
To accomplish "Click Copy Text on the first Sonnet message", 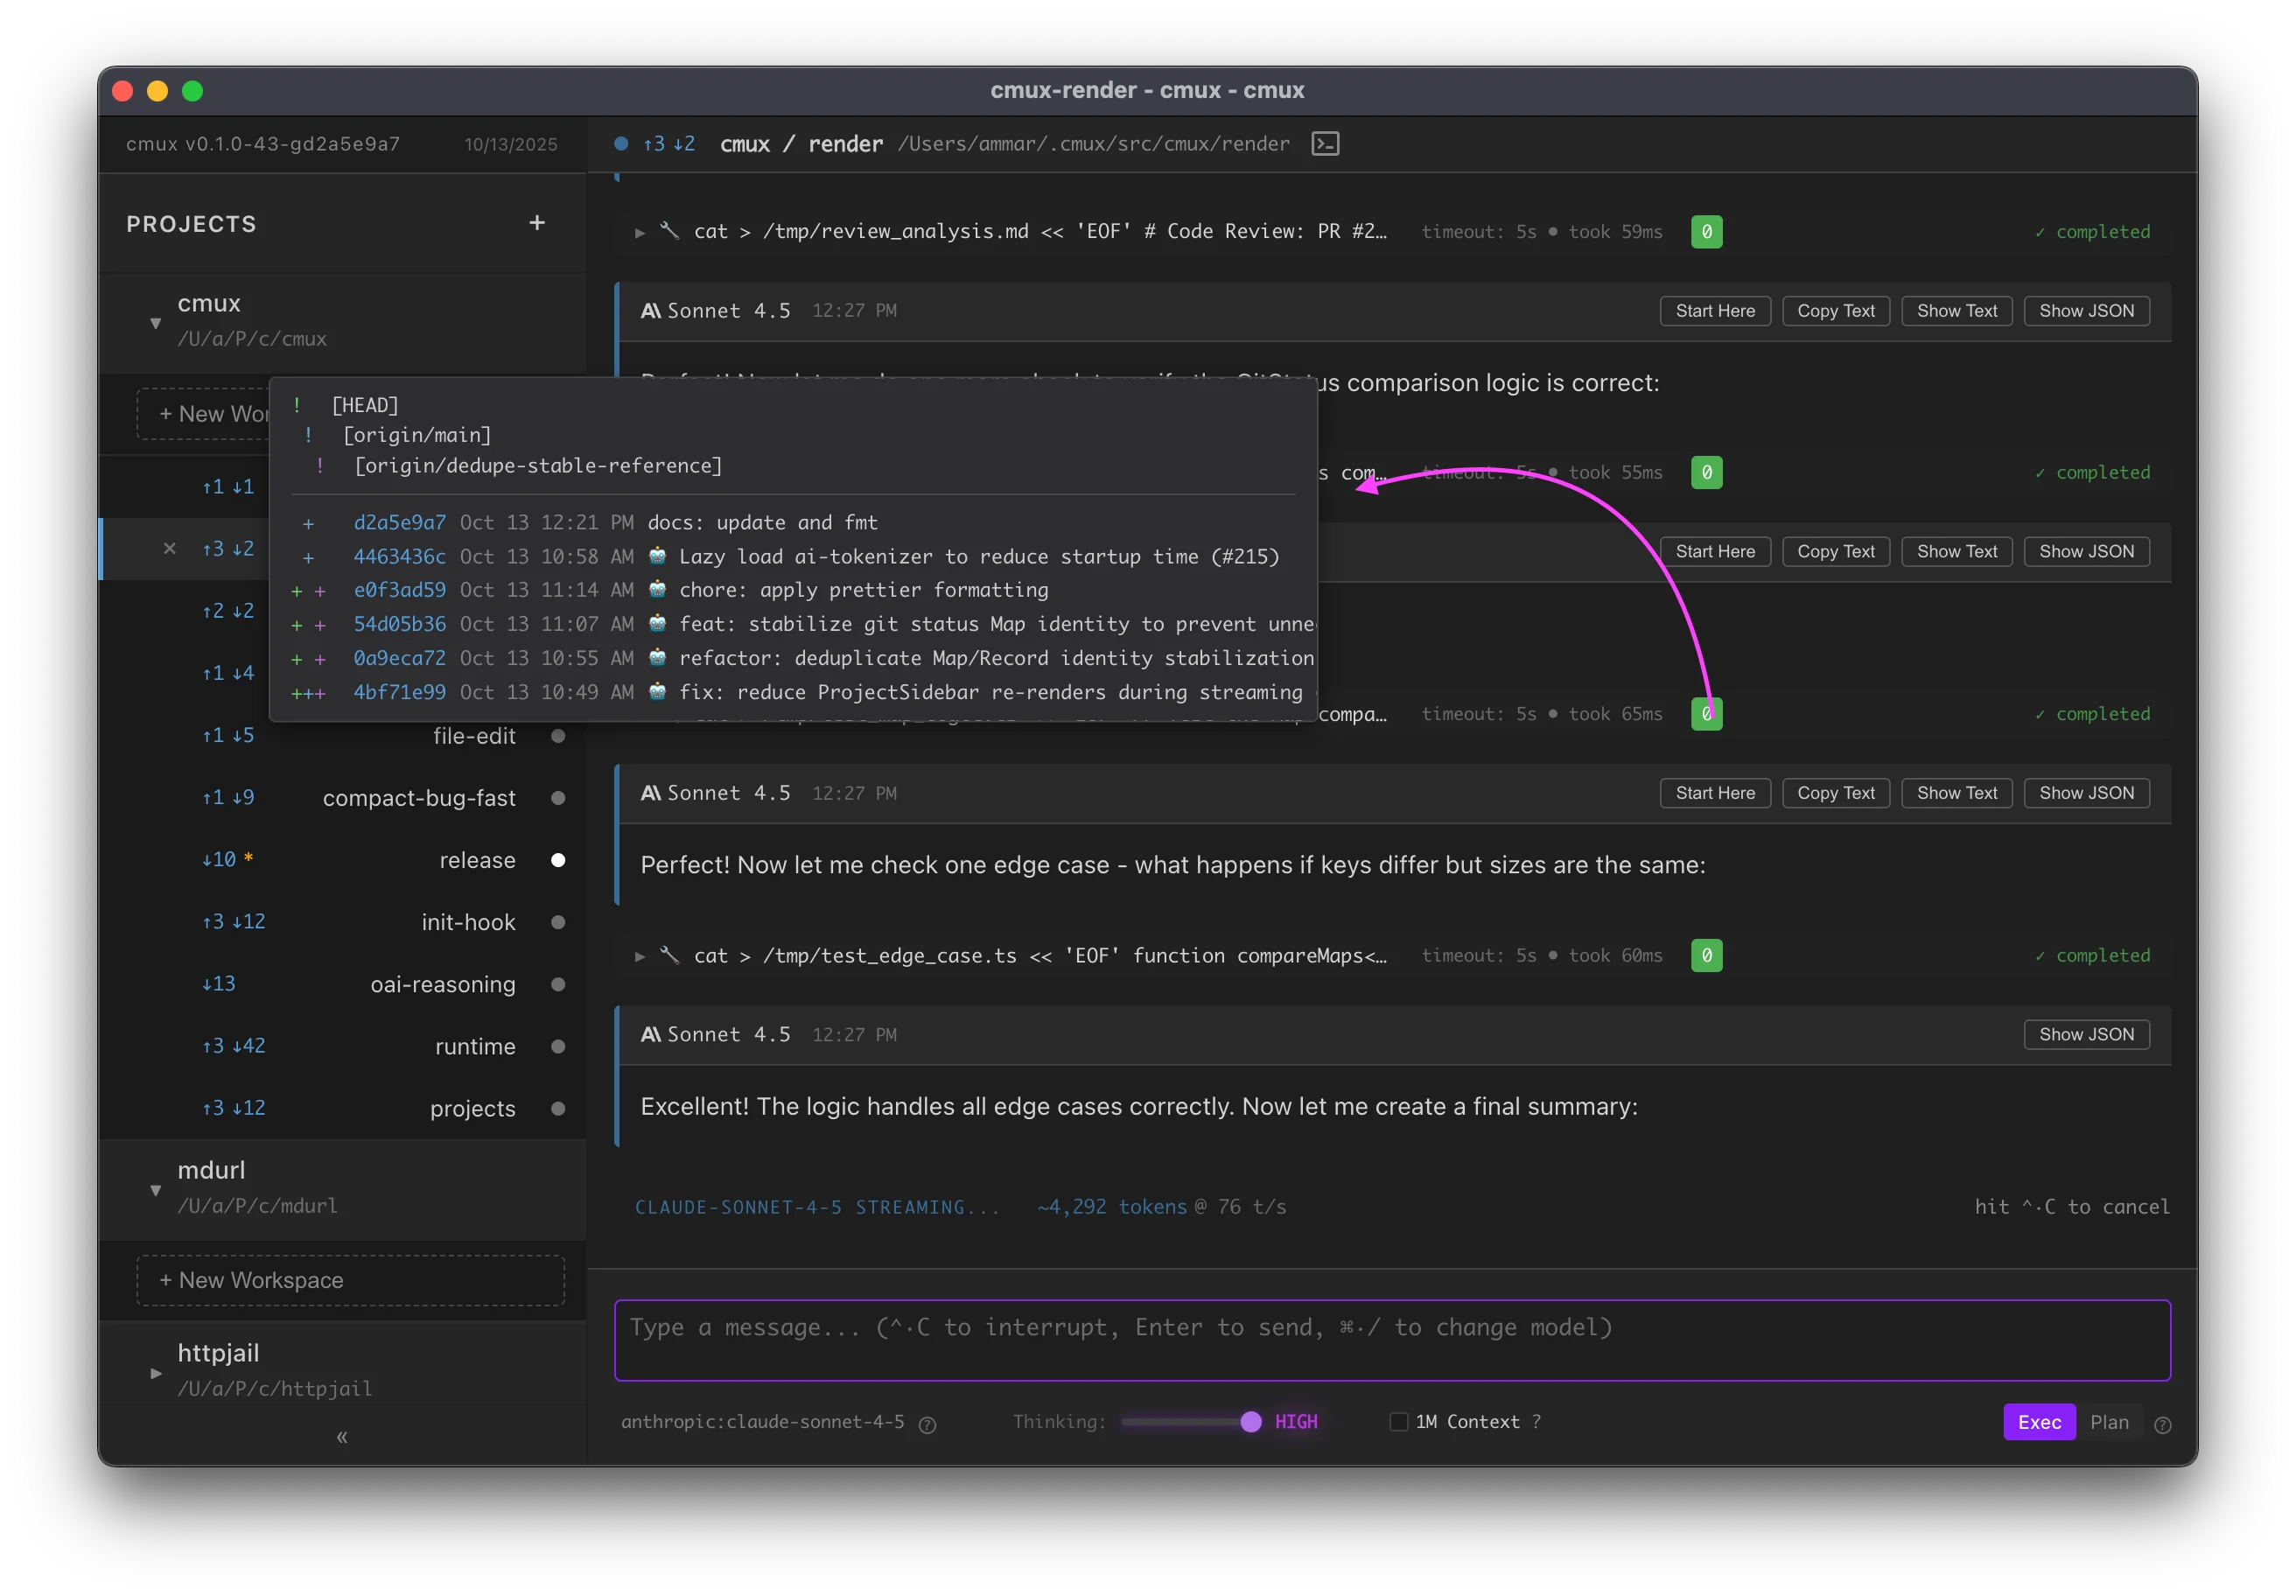I will tap(1835, 310).
